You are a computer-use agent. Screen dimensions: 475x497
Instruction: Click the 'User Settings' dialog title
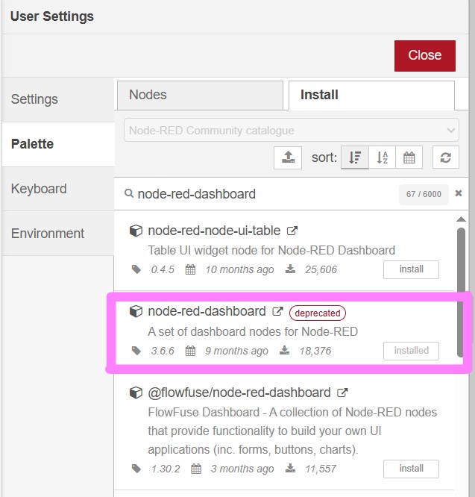pyautogui.click(x=52, y=16)
